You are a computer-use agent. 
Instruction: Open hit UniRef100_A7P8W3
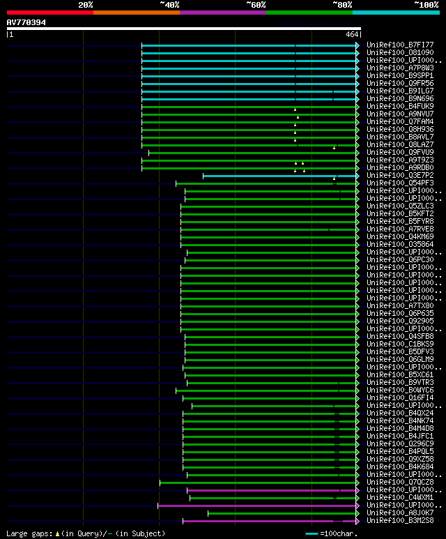(400, 68)
